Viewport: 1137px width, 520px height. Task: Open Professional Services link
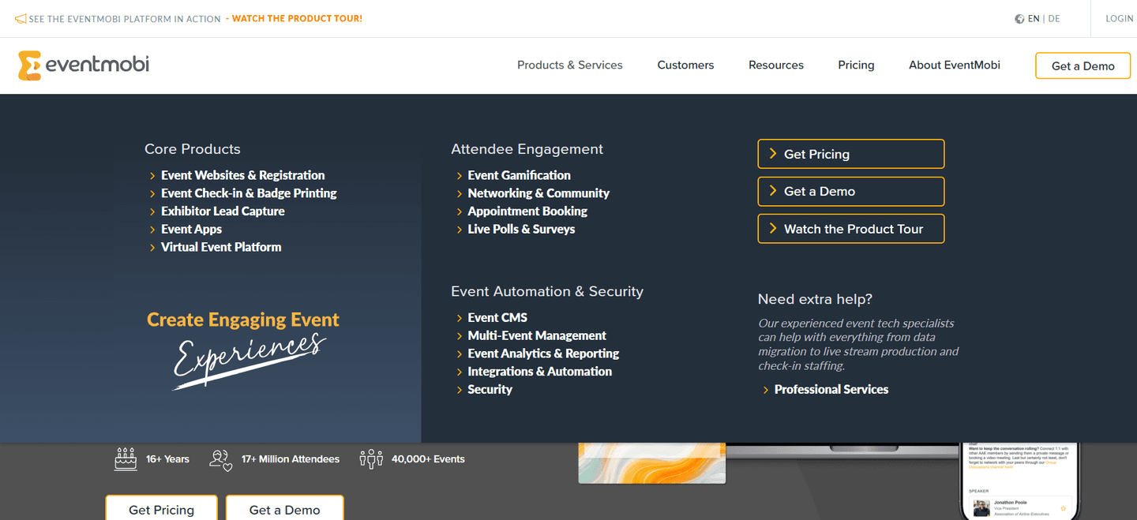pyautogui.click(x=831, y=390)
